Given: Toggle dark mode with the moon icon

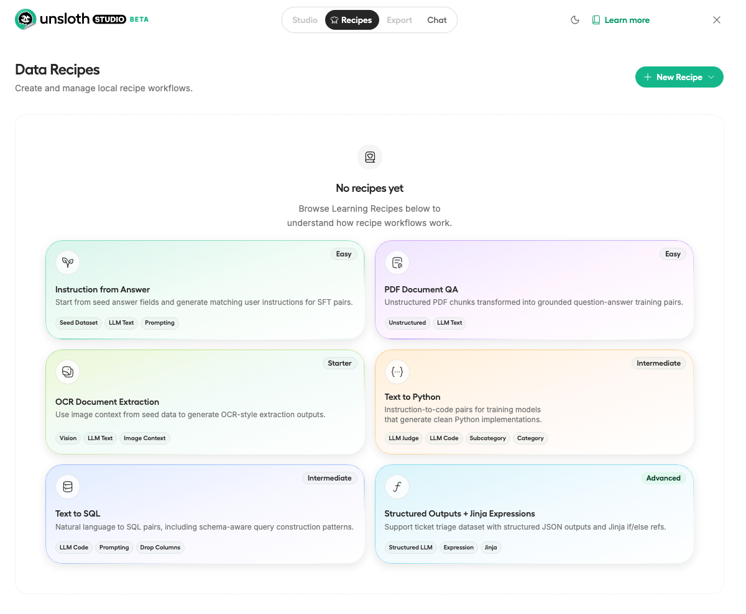Looking at the screenshot, I should (575, 20).
